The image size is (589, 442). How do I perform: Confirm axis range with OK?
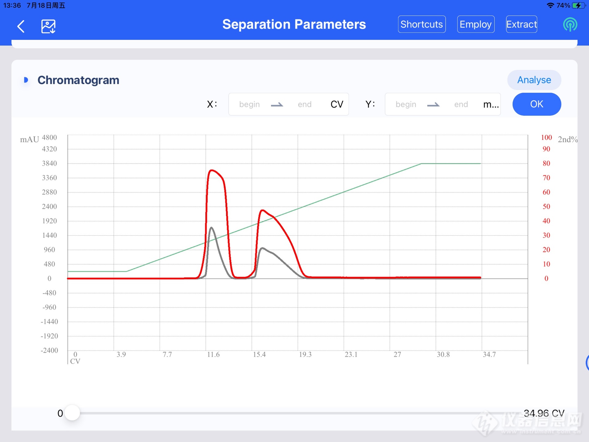click(x=537, y=104)
